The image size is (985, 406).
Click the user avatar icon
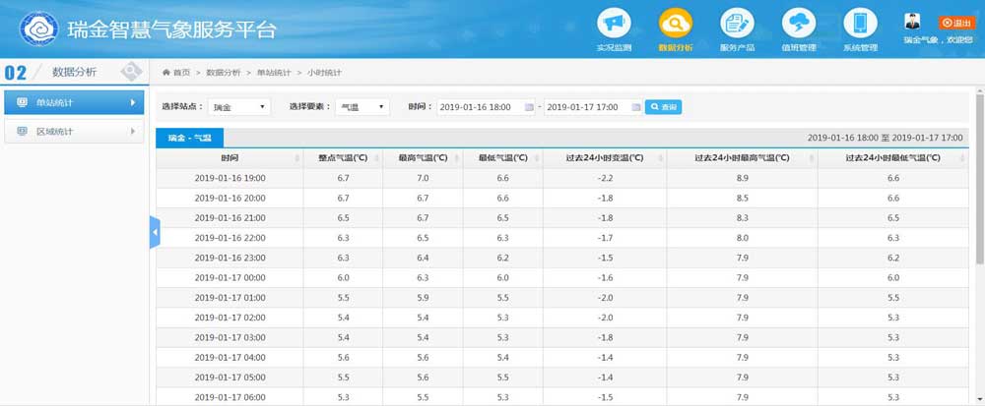[912, 22]
